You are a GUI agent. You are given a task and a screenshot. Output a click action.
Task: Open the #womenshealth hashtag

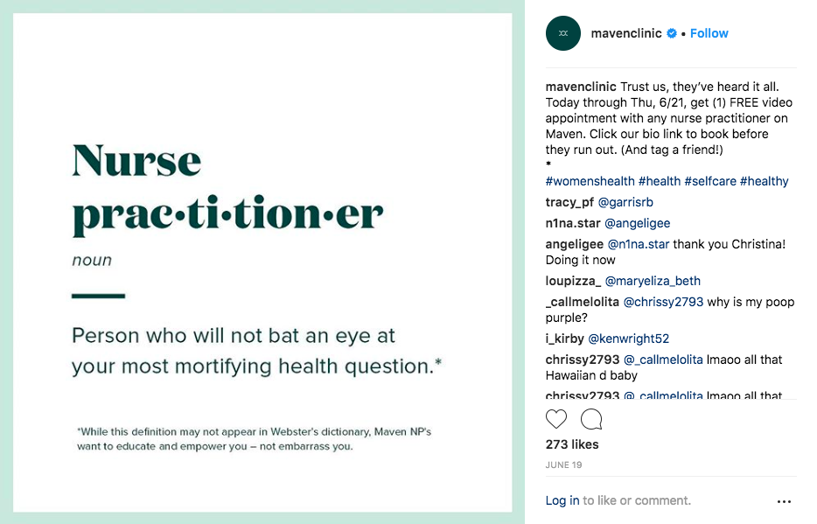(x=590, y=181)
